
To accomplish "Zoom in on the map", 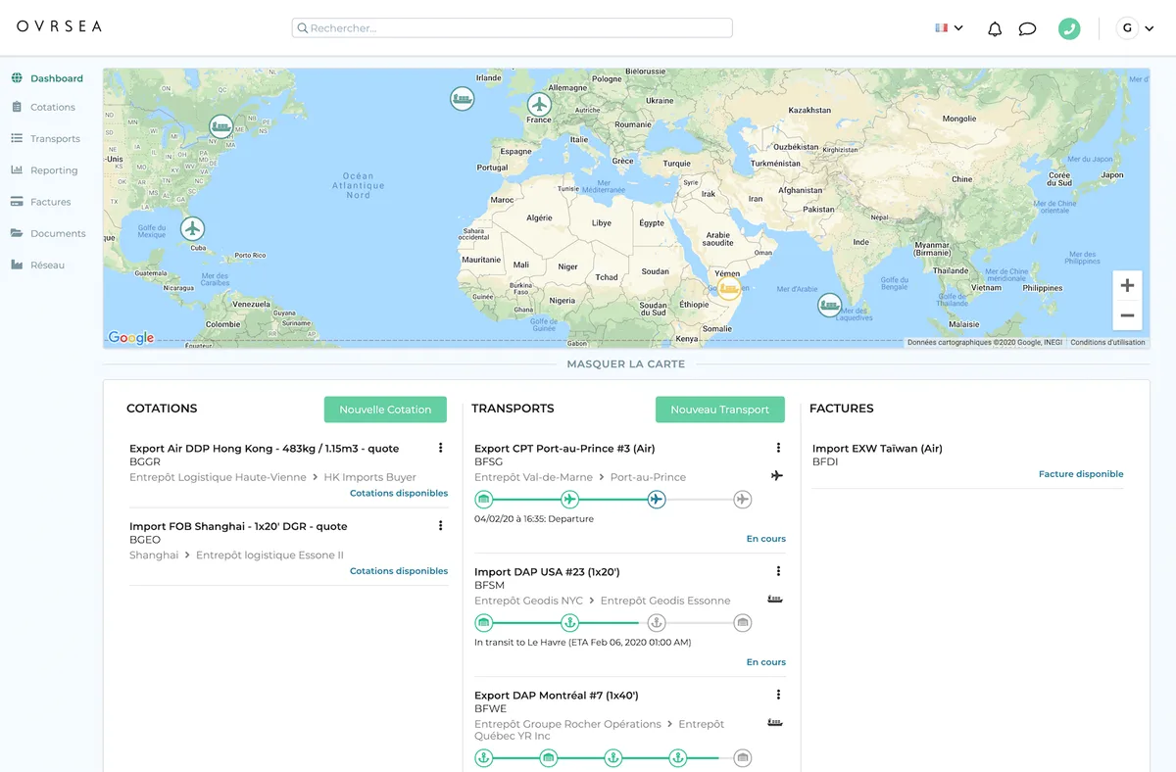I will point(1127,285).
